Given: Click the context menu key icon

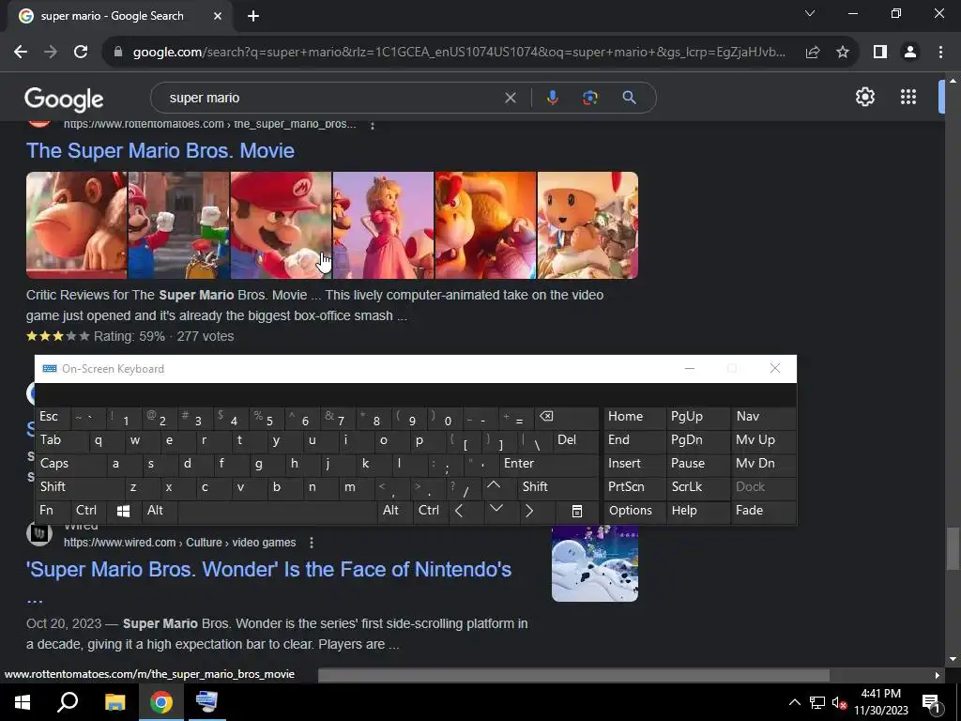Looking at the screenshot, I should click(577, 511).
